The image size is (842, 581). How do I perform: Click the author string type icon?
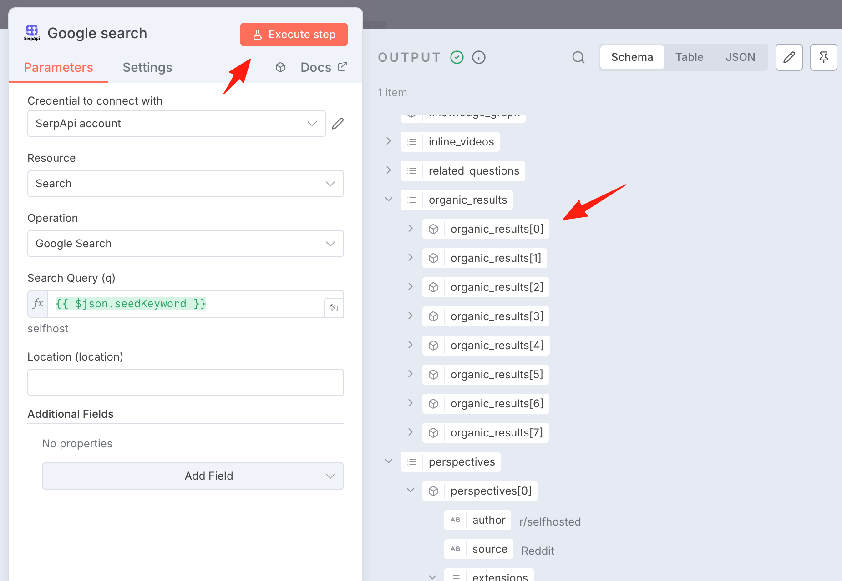click(455, 520)
